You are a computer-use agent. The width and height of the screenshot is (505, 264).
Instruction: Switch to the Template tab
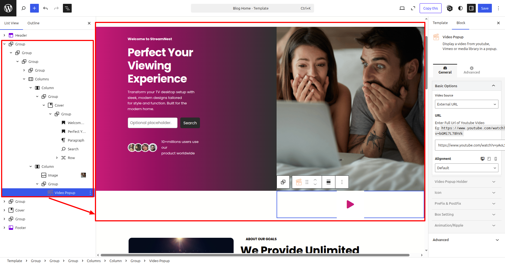(440, 23)
